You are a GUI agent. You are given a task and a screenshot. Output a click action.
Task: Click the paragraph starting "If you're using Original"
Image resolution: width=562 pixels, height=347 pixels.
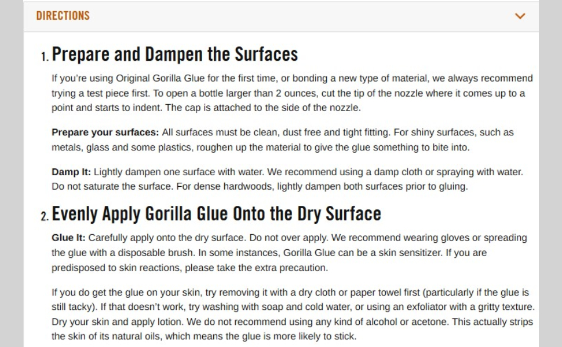pyautogui.click(x=290, y=93)
